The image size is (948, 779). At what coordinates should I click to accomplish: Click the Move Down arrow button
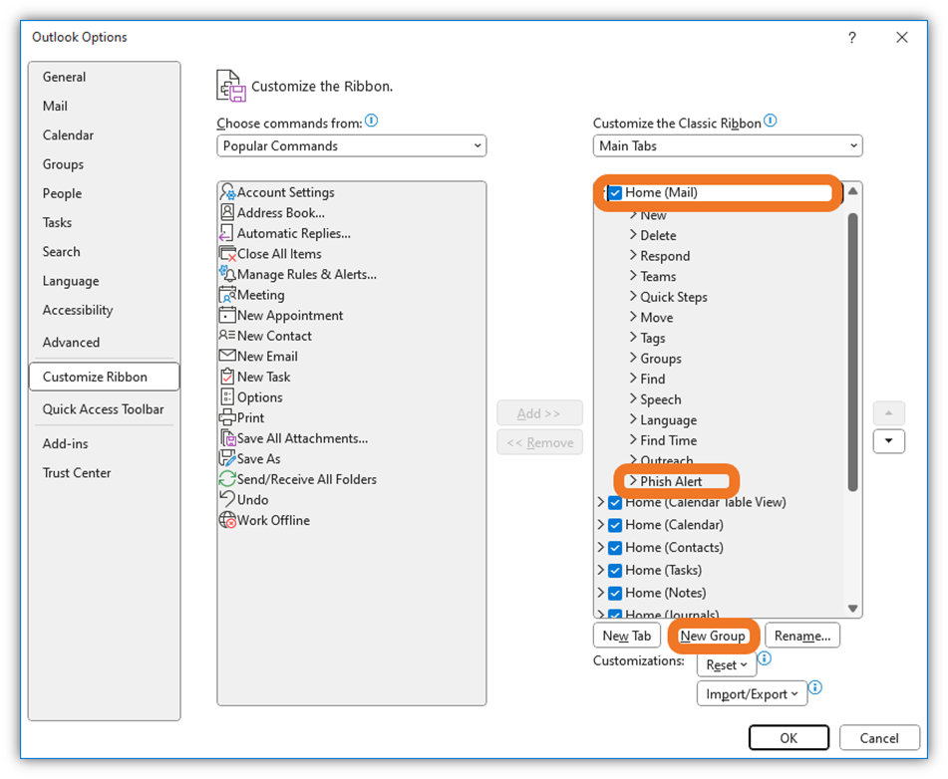point(888,441)
